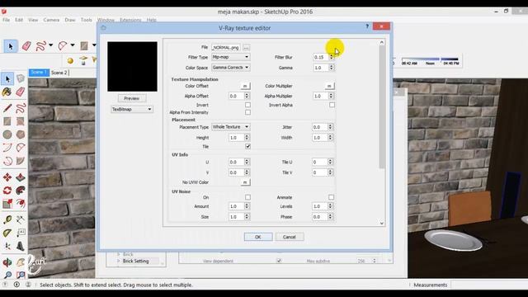
Task: Open the Placement Type dropdown
Action: [x=231, y=127]
